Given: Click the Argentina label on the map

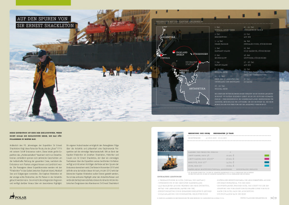Looking at the screenshot, I should 167,37.
